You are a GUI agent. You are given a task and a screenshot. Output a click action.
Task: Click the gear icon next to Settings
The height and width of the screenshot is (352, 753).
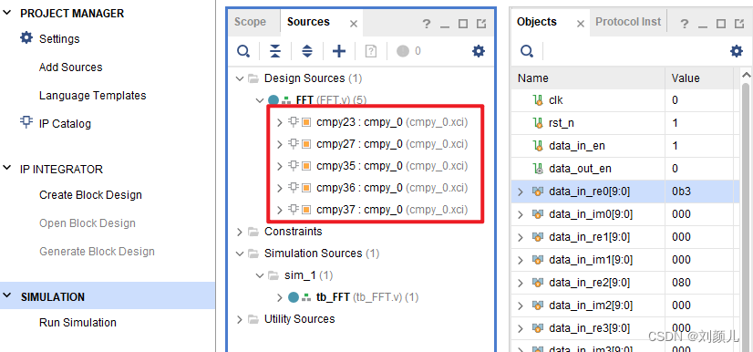pyautogui.click(x=26, y=38)
